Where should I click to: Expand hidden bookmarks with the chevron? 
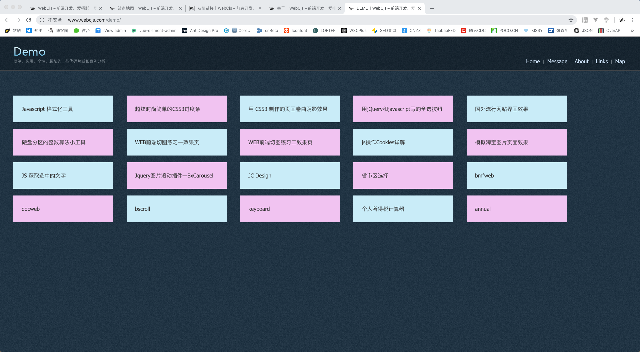pos(632,31)
